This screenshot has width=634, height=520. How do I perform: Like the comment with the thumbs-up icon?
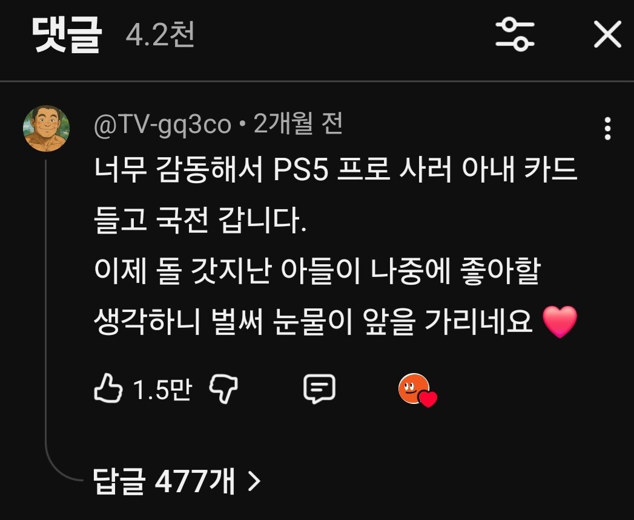[x=108, y=388]
